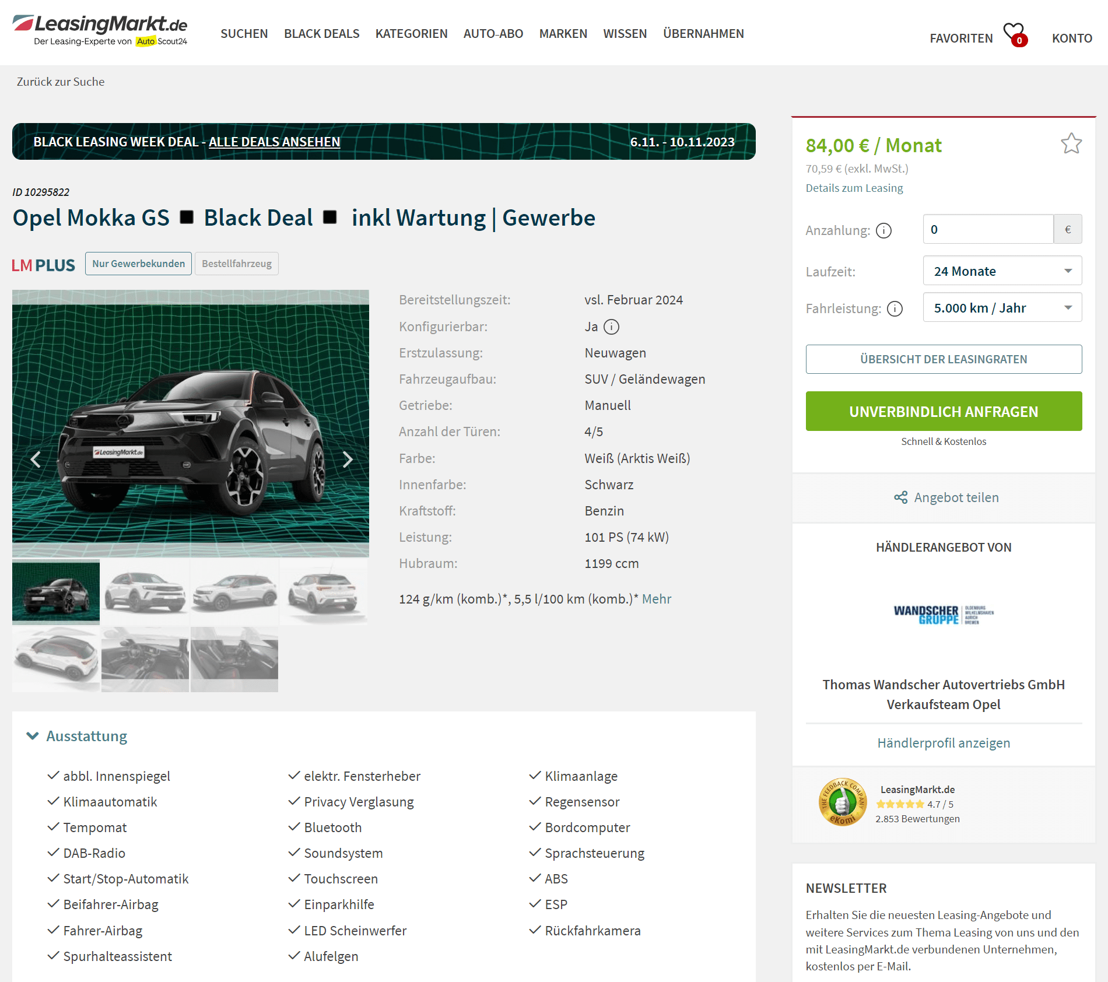
Task: Click the Konfigurierbar info icon
Action: coord(611,327)
